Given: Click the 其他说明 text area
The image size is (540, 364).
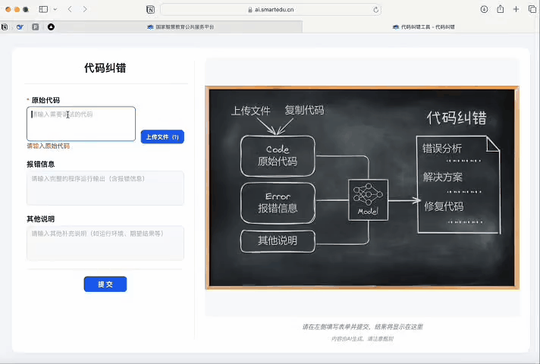Looking at the screenshot, I should coord(105,243).
